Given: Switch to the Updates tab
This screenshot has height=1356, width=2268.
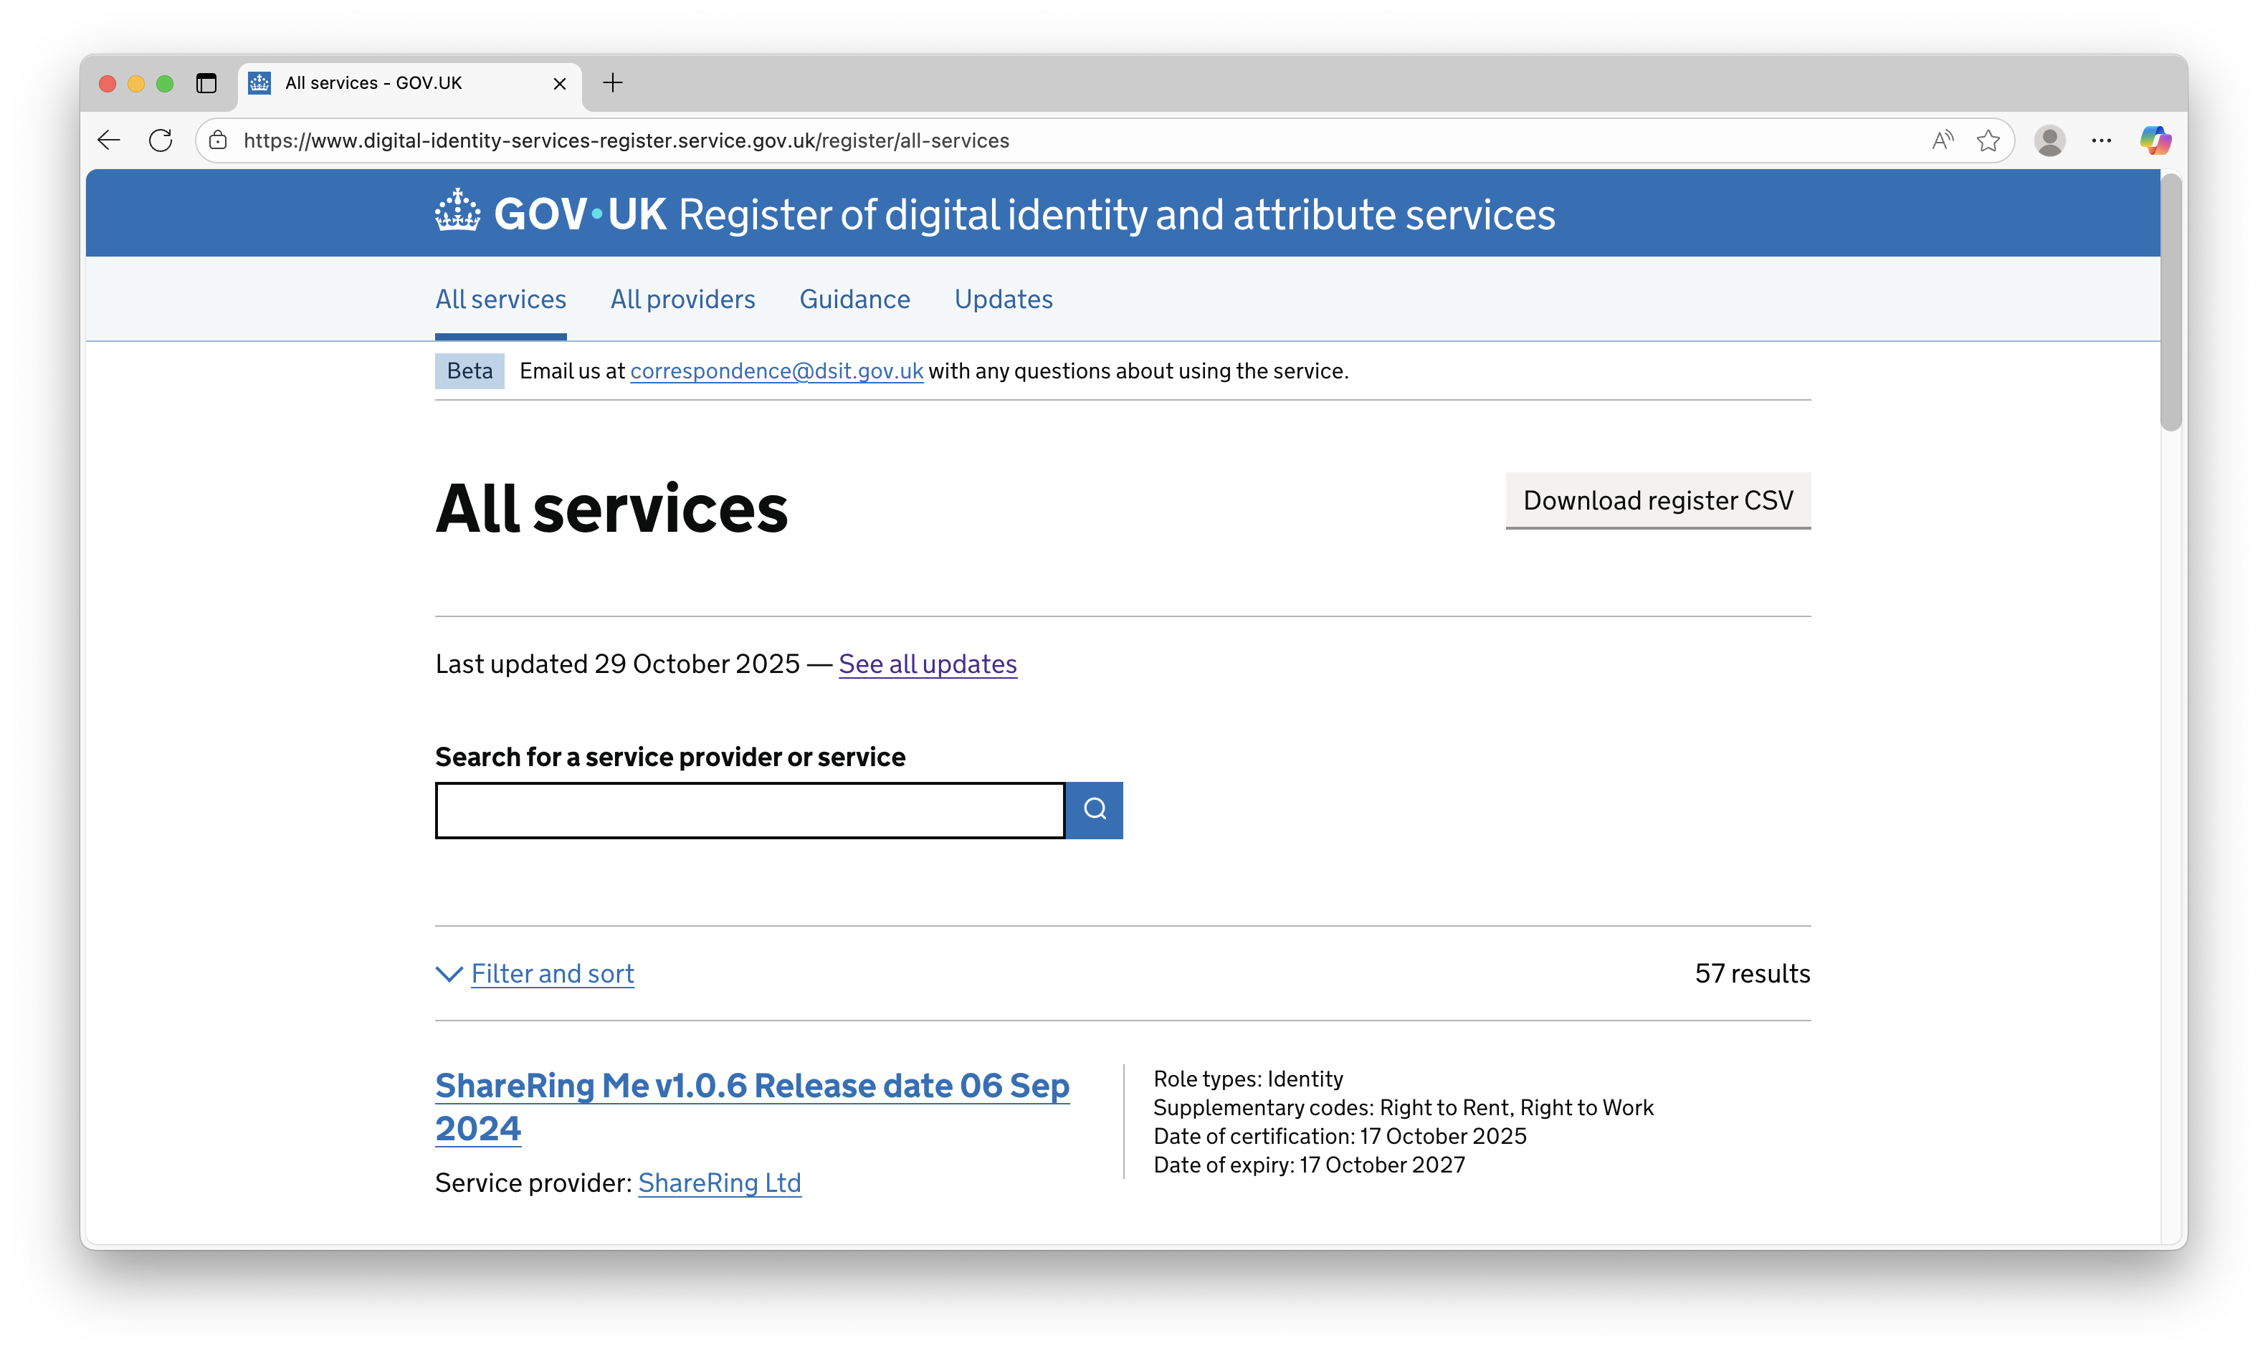Looking at the screenshot, I should (x=1002, y=299).
